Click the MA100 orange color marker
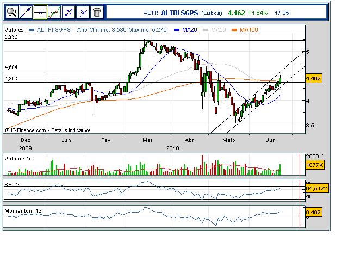Viewport: 348px width, 261px height. (234, 30)
